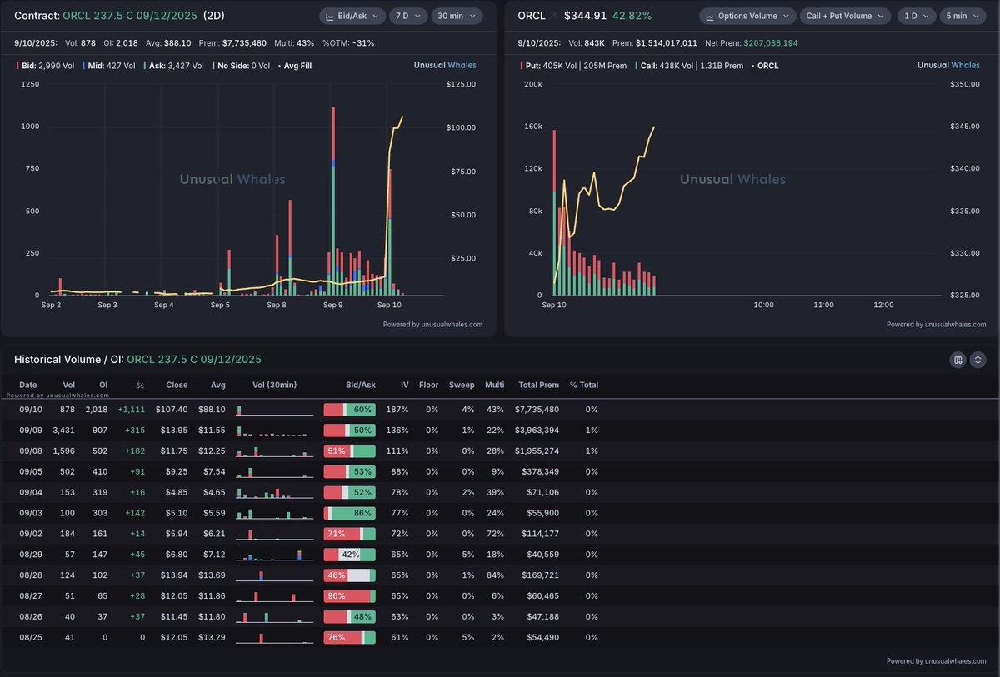Sort table by Avg column header
Image resolution: width=1000 pixels, height=677 pixels.
pos(218,385)
